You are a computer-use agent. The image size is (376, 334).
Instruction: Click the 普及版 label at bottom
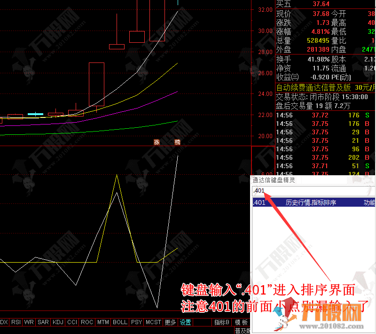[x=243, y=331]
